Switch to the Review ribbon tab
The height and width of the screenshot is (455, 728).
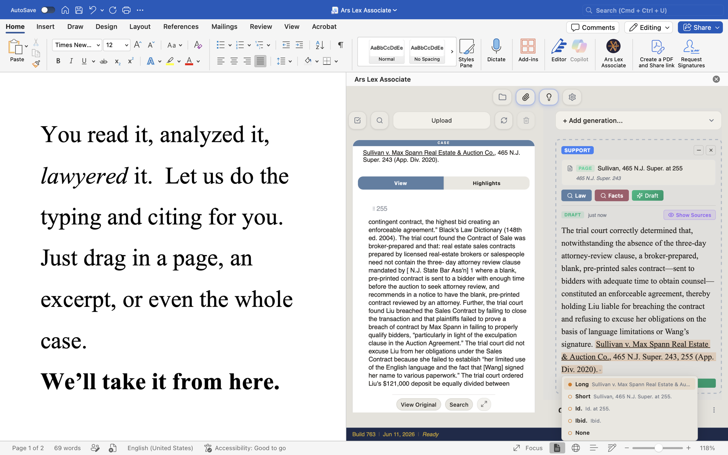point(261,26)
